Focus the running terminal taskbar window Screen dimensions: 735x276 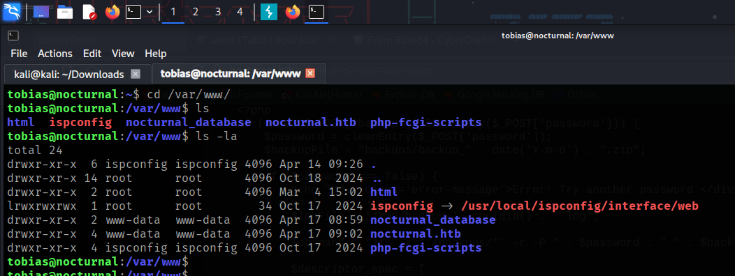(316, 12)
